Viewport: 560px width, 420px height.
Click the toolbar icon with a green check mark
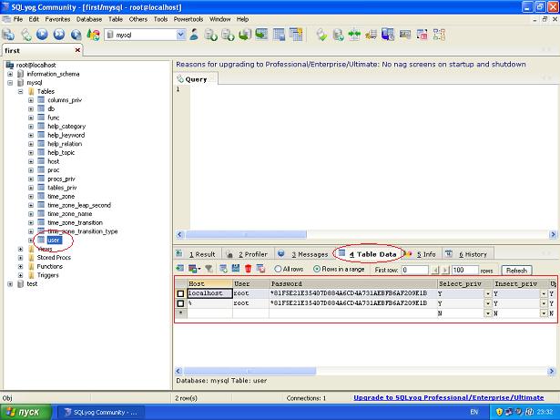[321, 35]
